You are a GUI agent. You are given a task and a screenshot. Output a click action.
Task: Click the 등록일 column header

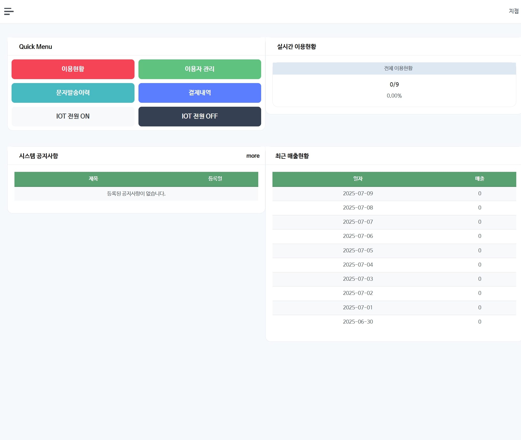click(x=215, y=179)
